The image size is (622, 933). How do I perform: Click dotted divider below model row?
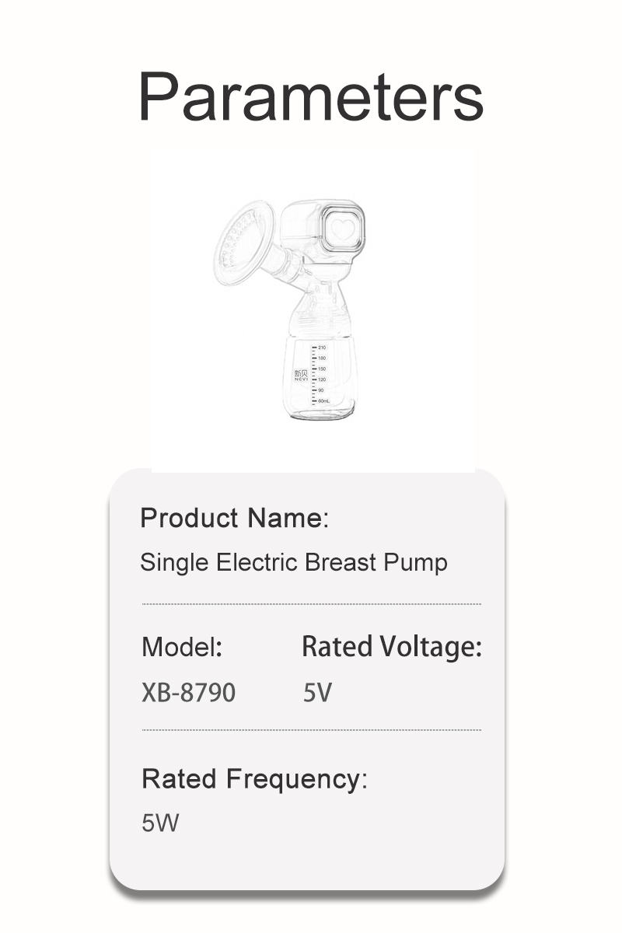[x=311, y=730]
